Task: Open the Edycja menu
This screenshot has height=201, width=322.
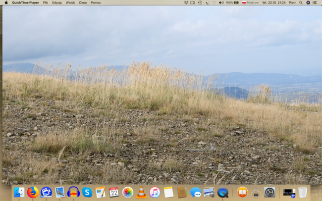Action: [57, 2]
